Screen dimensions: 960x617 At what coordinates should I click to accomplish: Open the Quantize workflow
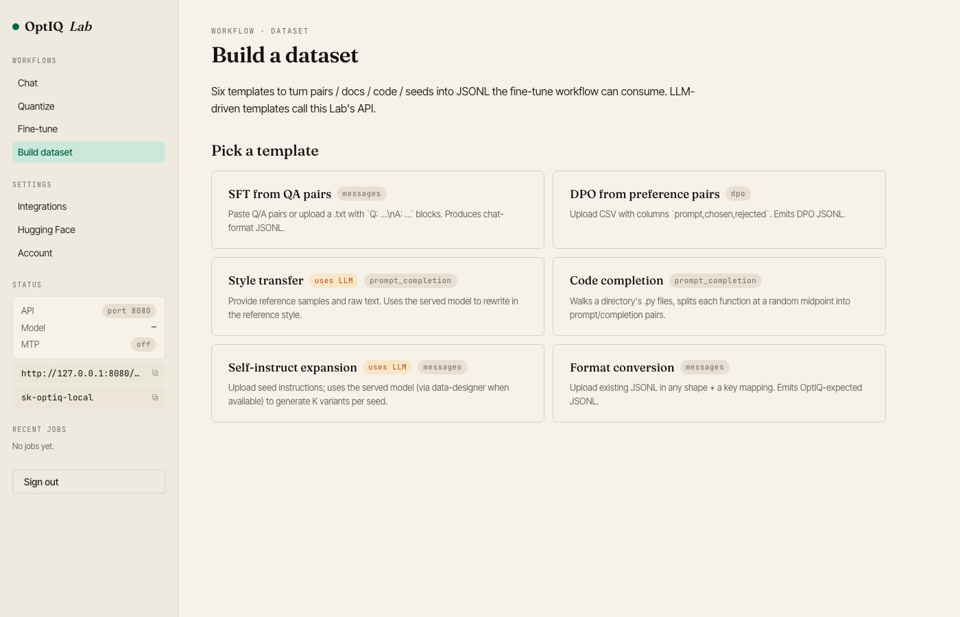88,106
